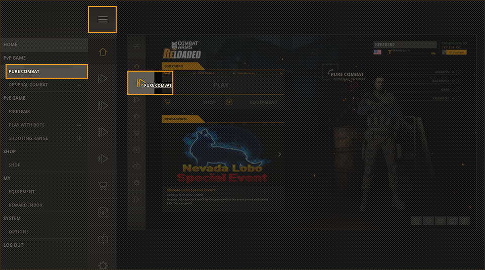
Task: Click the gear icon at sidebar strip bottom
Action: 103,265
